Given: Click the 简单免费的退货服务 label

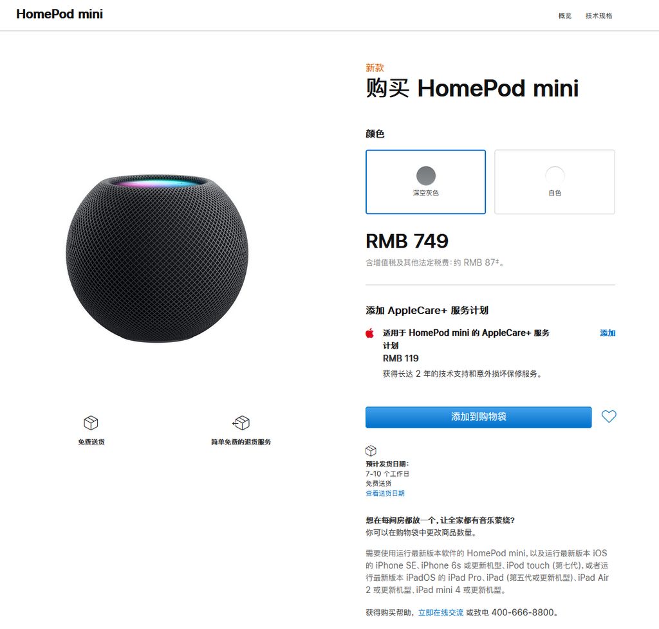Looking at the screenshot, I should (241, 442).
